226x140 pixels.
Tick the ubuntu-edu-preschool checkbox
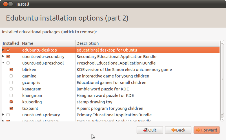(x=8, y=63)
